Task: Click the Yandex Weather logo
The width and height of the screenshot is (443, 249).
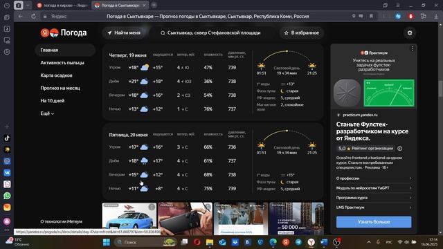Action: [x=64, y=33]
